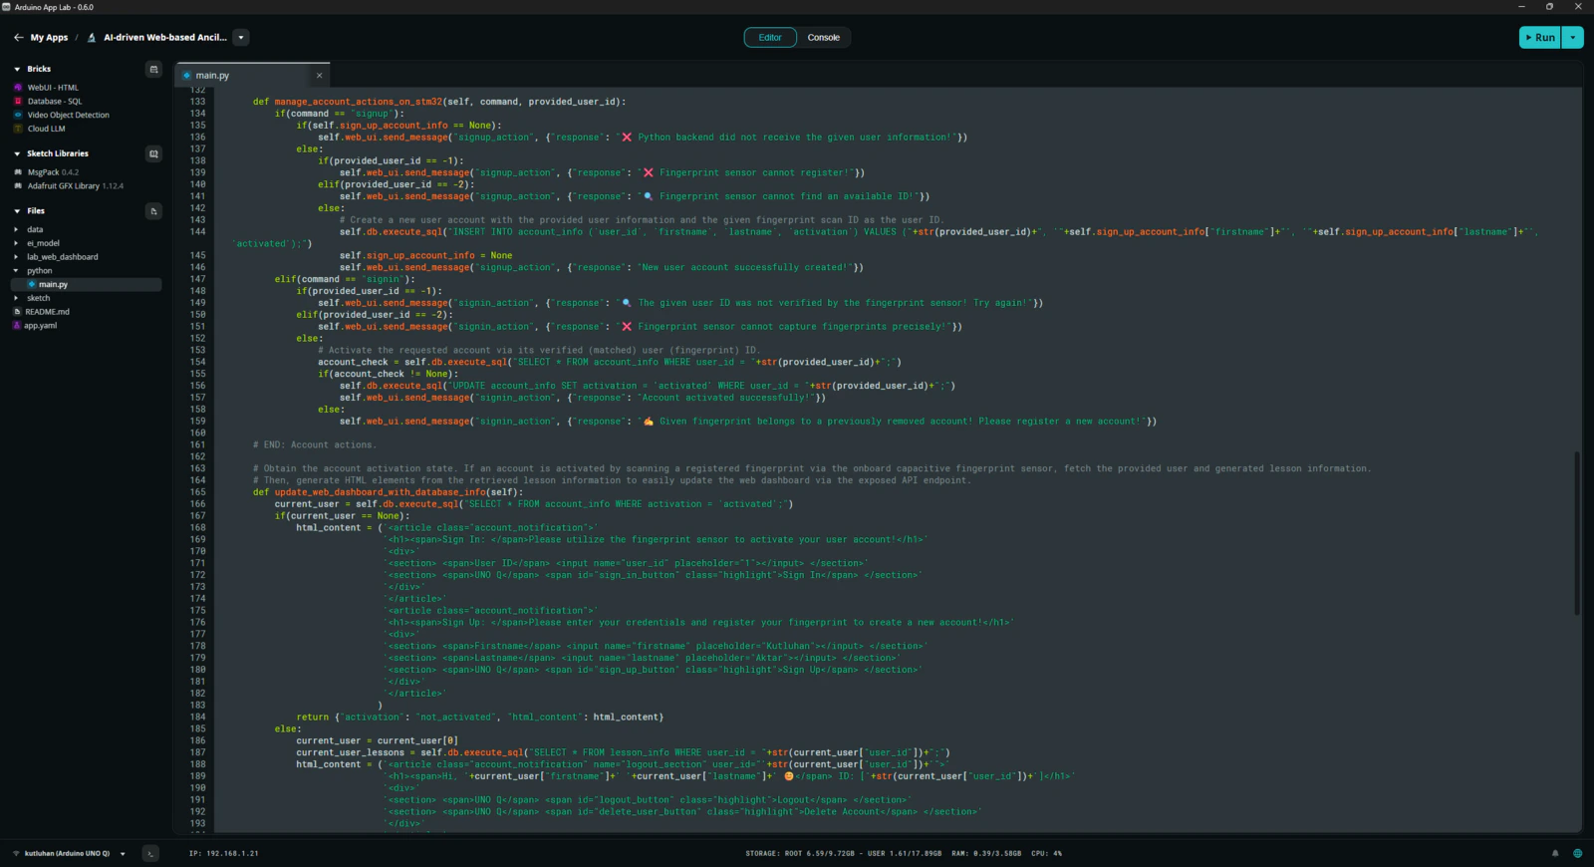This screenshot has width=1594, height=867.
Task: Click Arduino App Lab title bar icon
Action: pos(7,7)
